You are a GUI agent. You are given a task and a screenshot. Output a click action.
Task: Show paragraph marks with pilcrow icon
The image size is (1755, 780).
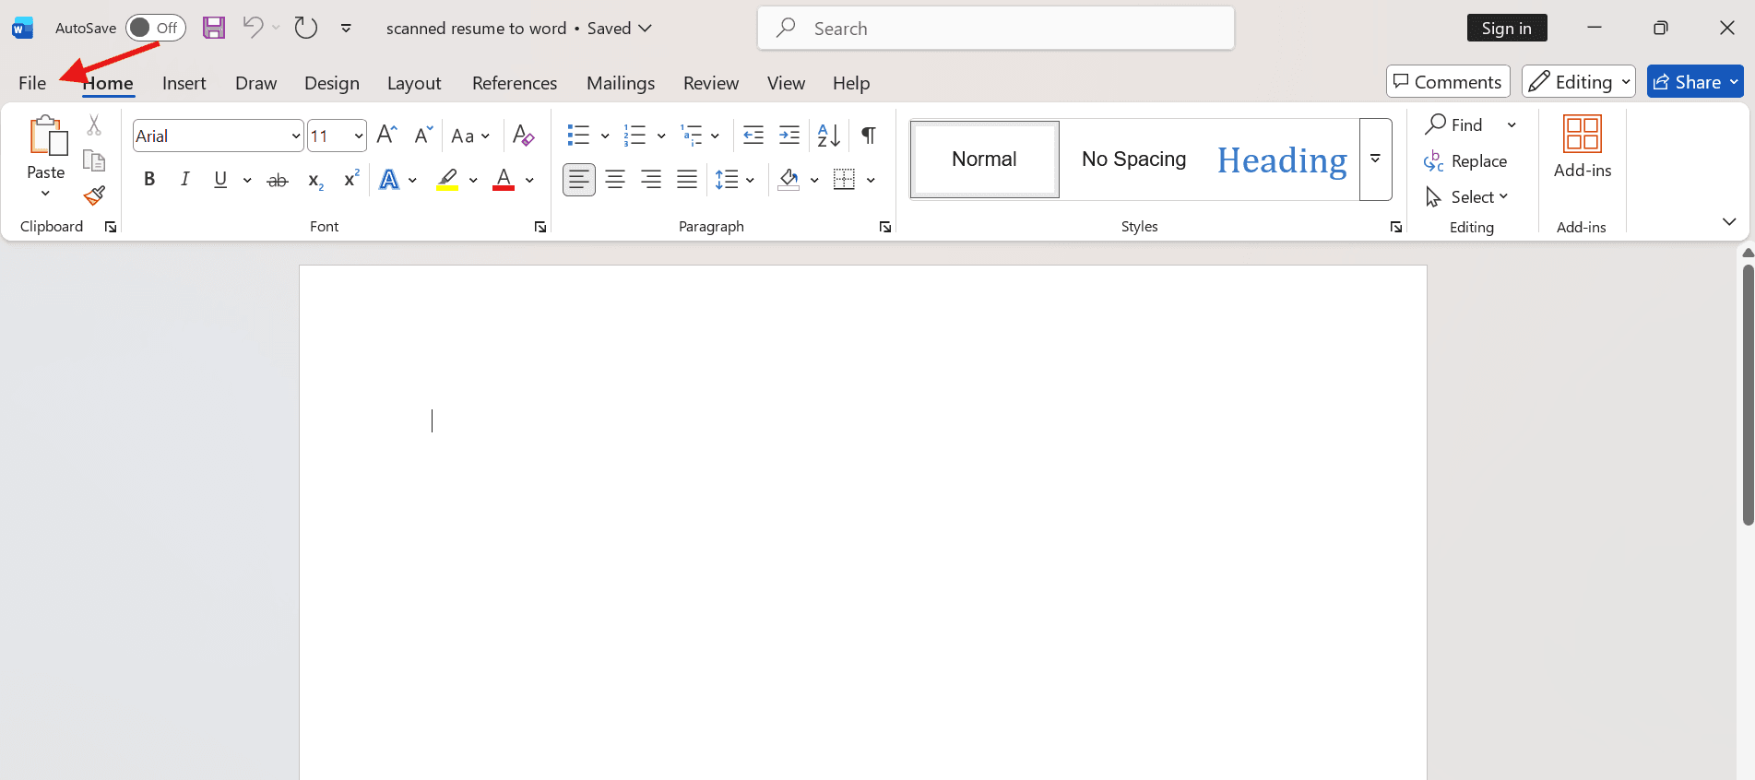(868, 136)
